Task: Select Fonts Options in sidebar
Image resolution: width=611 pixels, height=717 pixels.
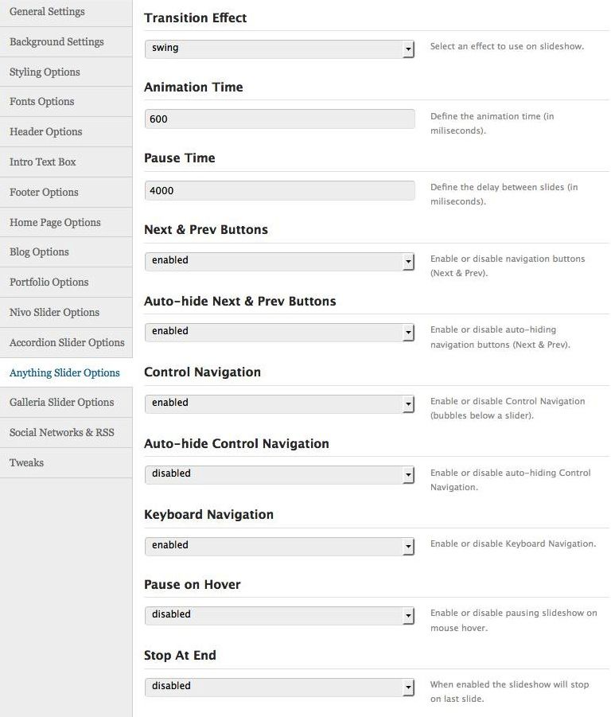Action: 42,102
